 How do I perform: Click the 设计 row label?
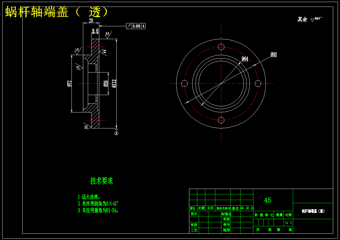coord(194,214)
